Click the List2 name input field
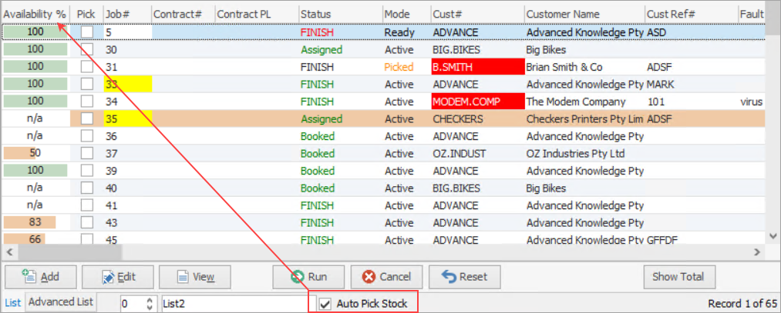Image resolution: width=781 pixels, height=313 pixels. pyautogui.click(x=235, y=304)
